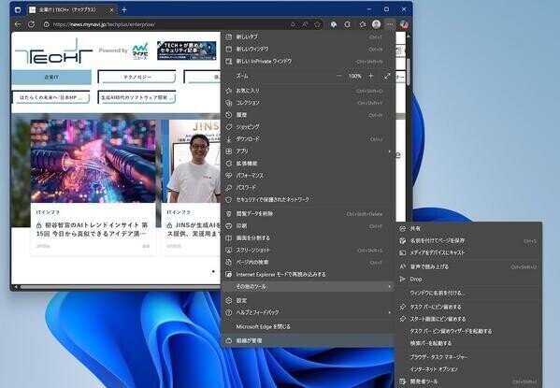Click the 印刷 printer icon entry
The width and height of the screenshot is (560, 388).
coord(308,226)
